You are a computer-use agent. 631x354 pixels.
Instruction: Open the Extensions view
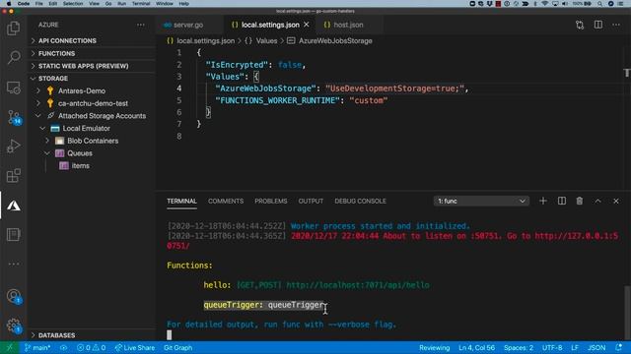(13, 175)
